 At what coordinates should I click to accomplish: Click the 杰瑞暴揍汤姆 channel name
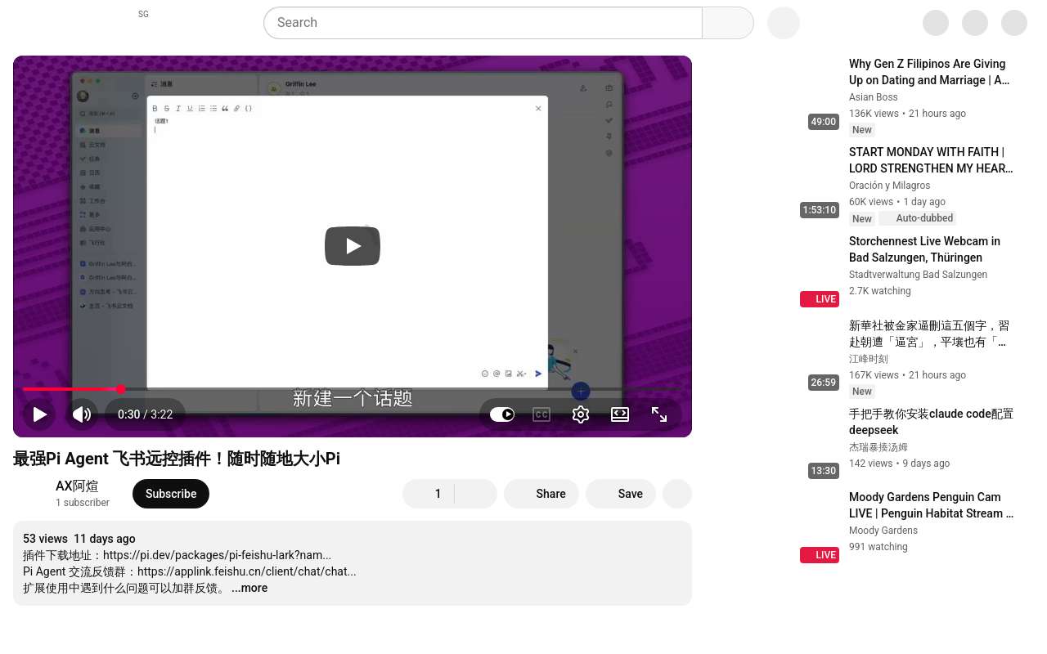click(x=878, y=447)
